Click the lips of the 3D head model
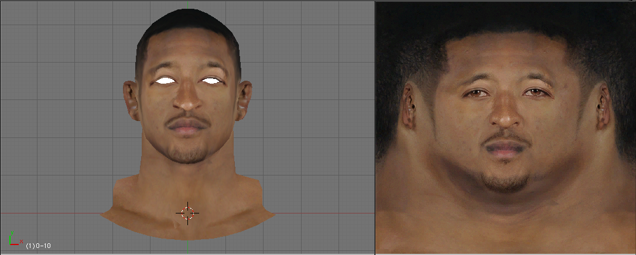This screenshot has height=255, width=636. (187, 129)
